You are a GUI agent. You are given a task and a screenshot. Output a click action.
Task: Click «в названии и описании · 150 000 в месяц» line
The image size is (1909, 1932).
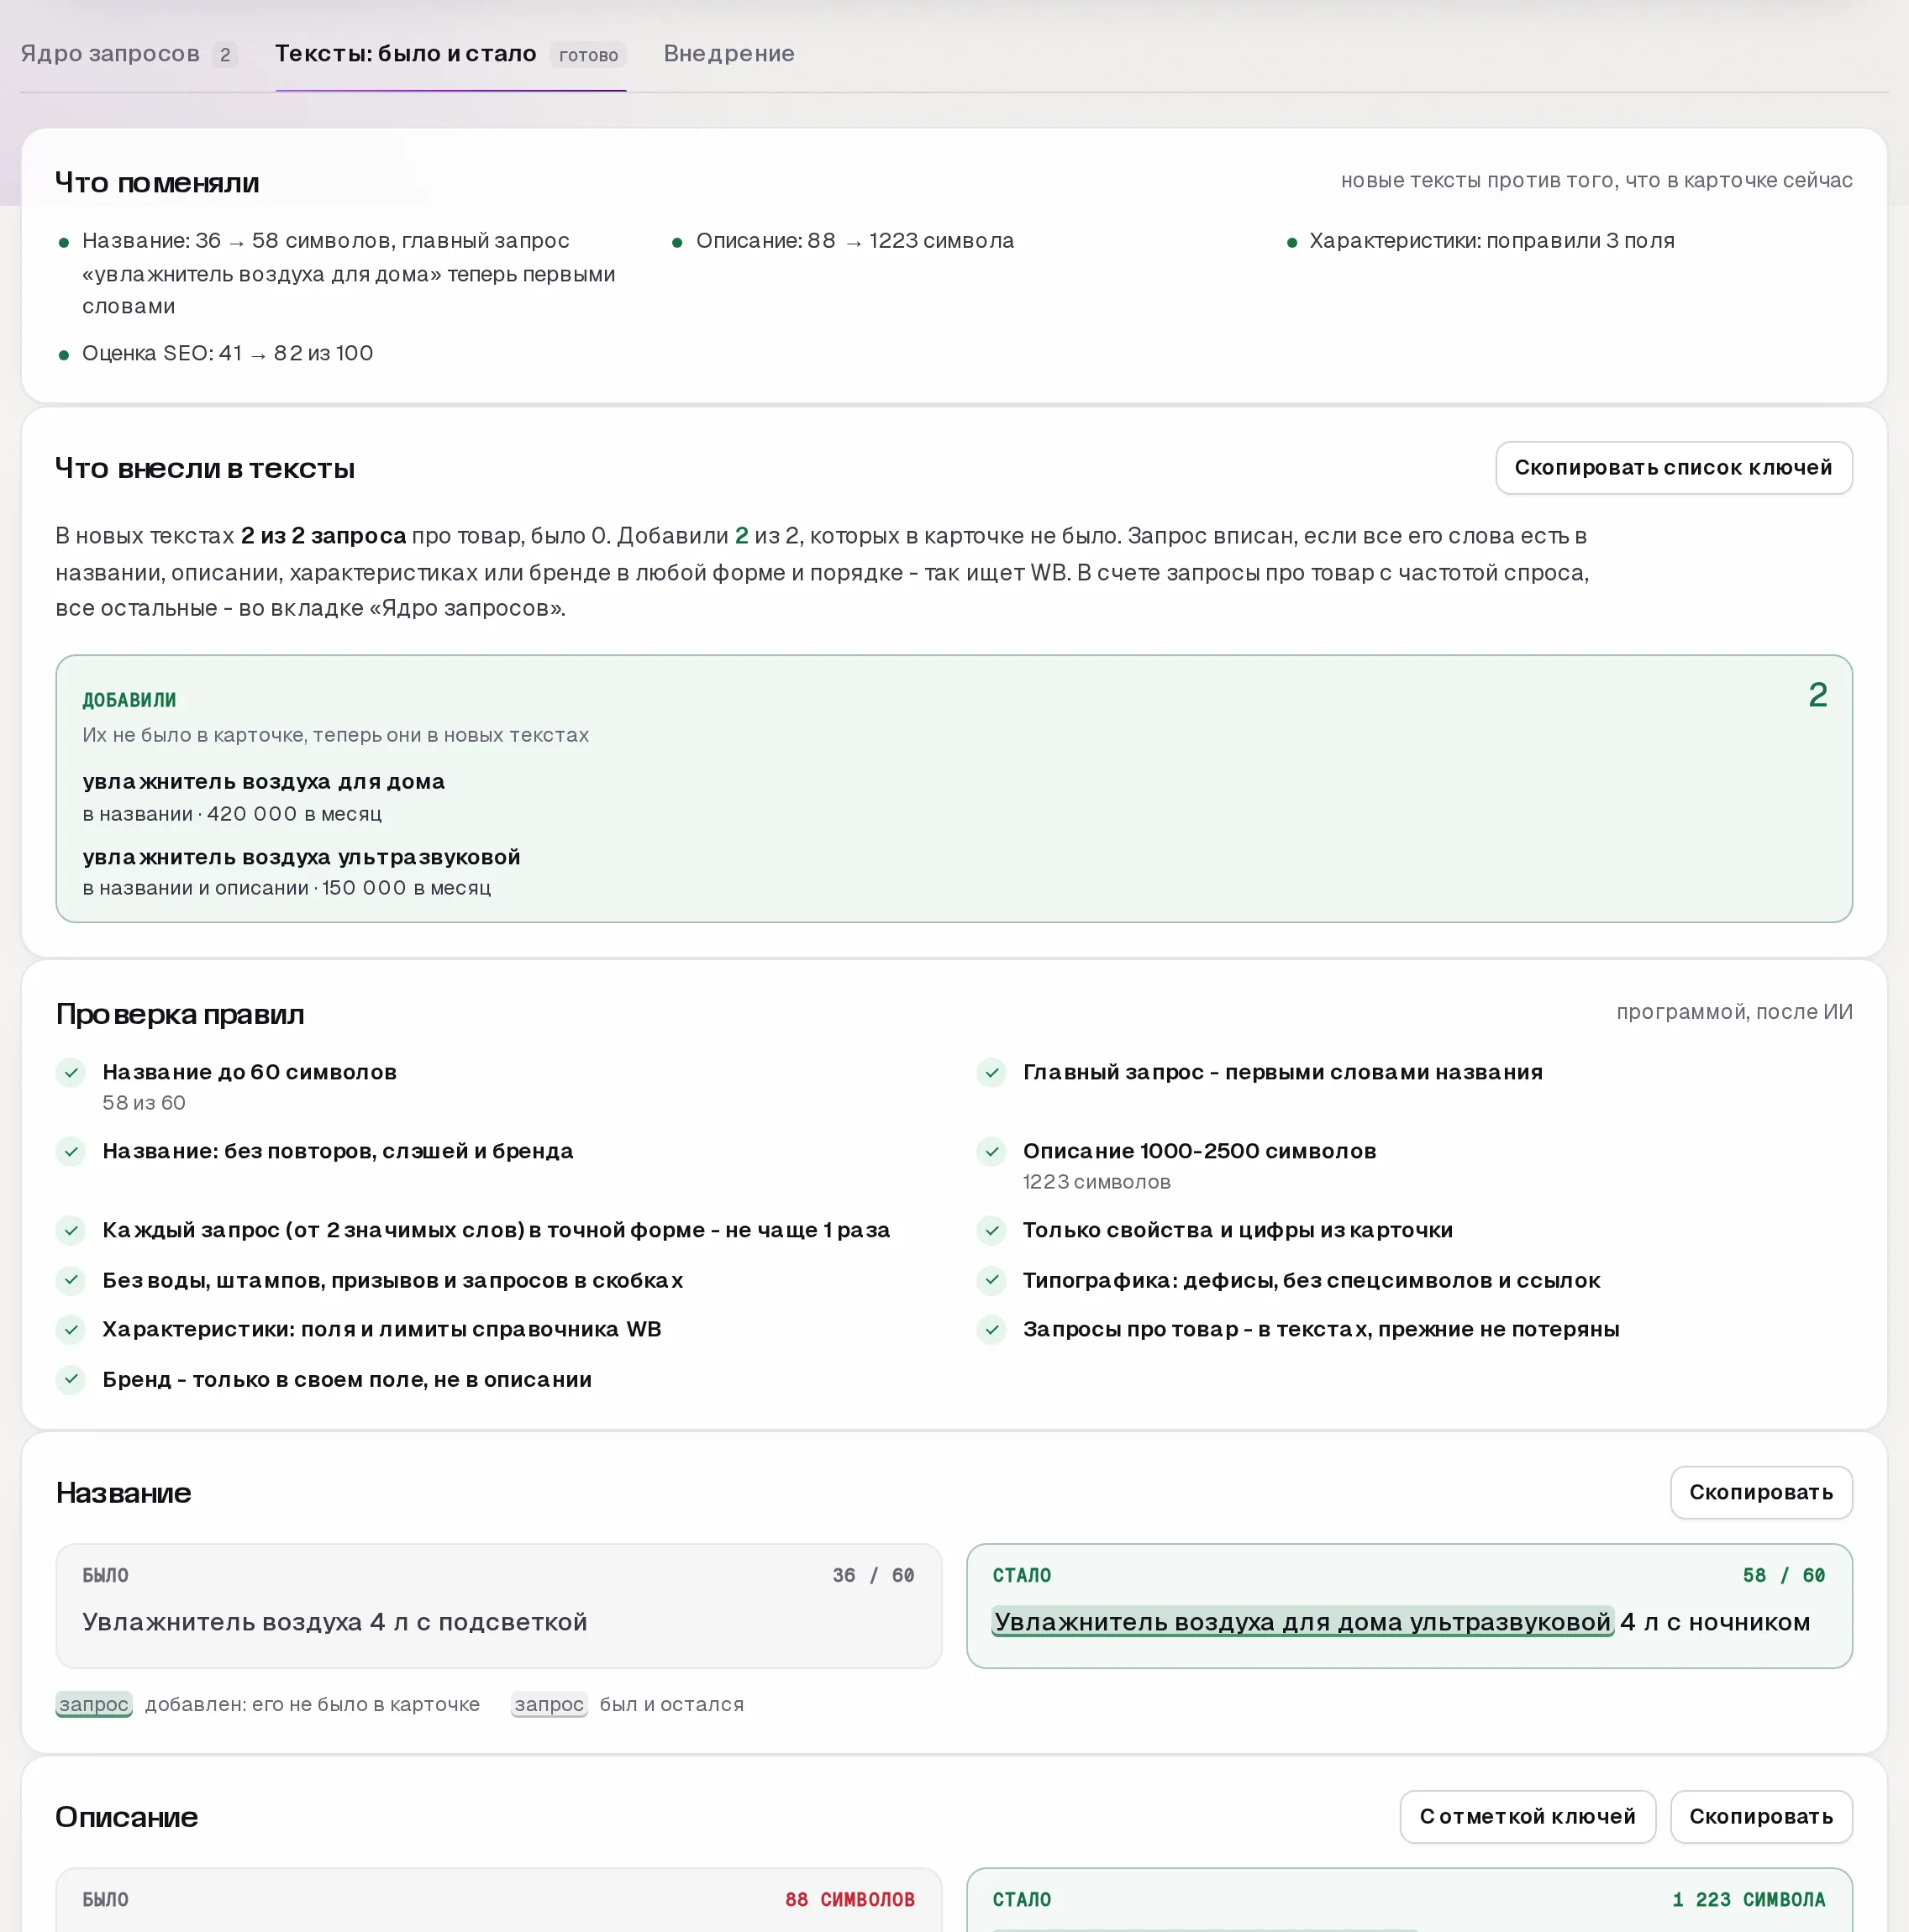pyautogui.click(x=287, y=888)
